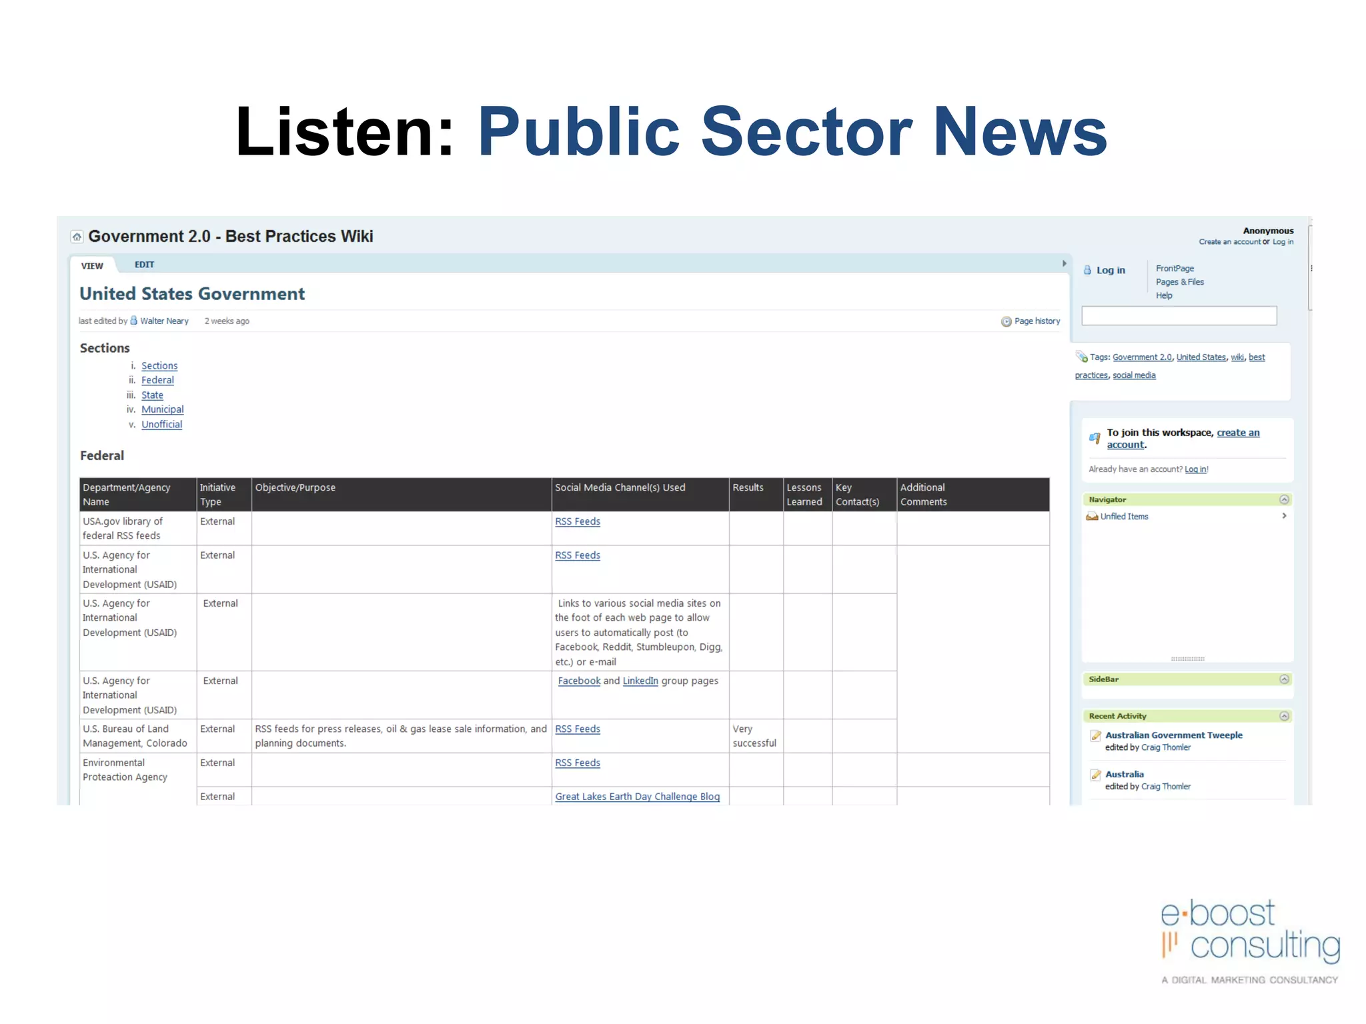Click the Log in button in sidebar
The height and width of the screenshot is (1024, 1366).
point(1111,270)
